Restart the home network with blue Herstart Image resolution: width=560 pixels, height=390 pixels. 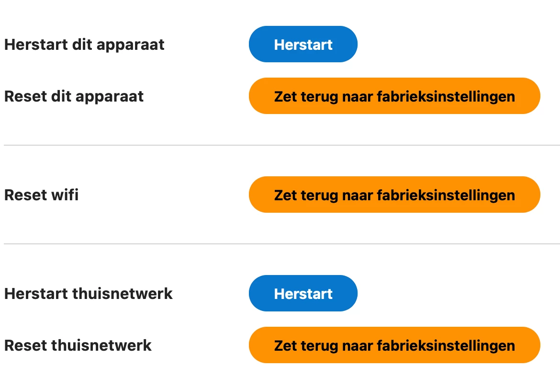(303, 294)
